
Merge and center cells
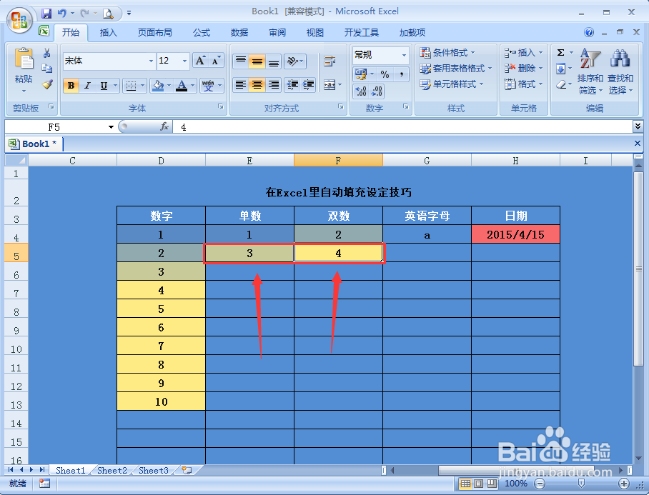[x=330, y=85]
